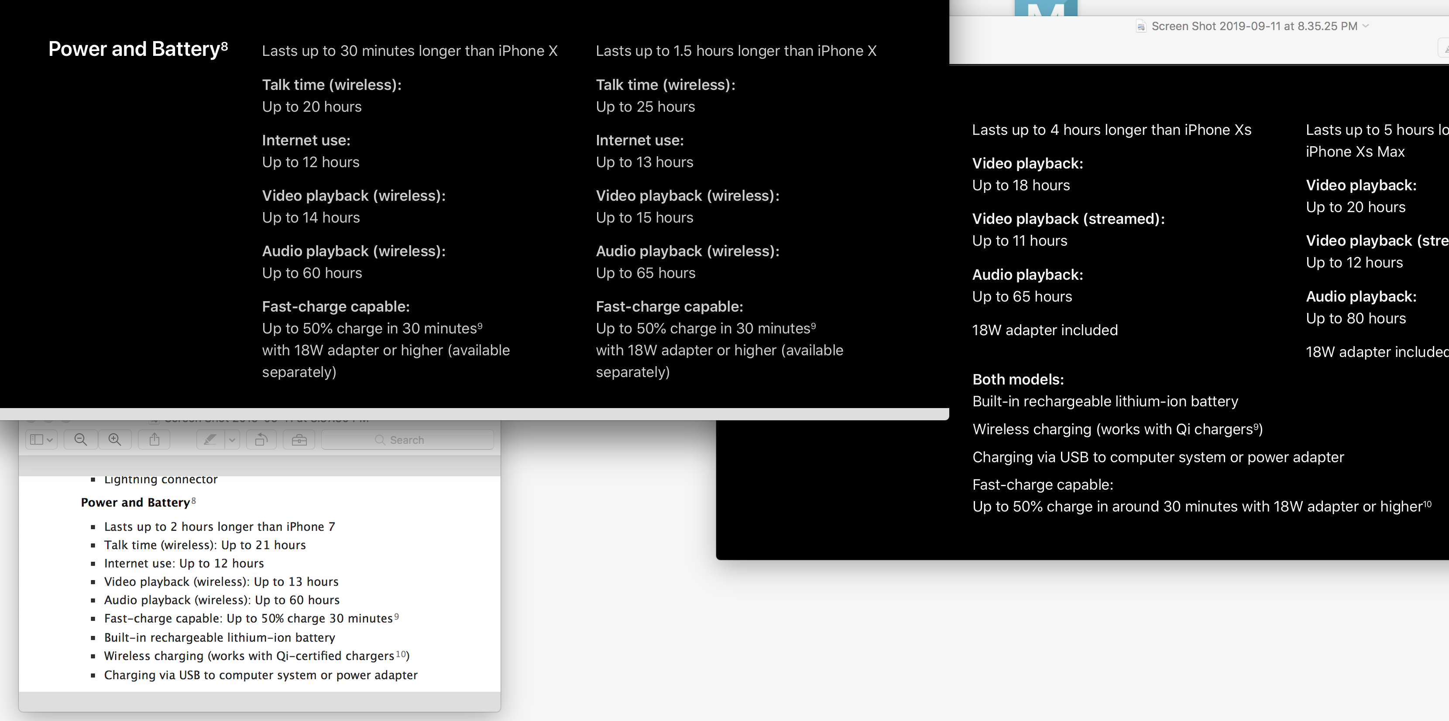The image size is (1449, 721).
Task: Click 'Up to 13 hours' under second Internet use
Action: click(x=644, y=162)
